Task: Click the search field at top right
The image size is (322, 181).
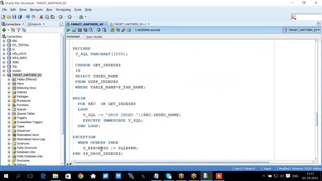Action: click(x=306, y=17)
